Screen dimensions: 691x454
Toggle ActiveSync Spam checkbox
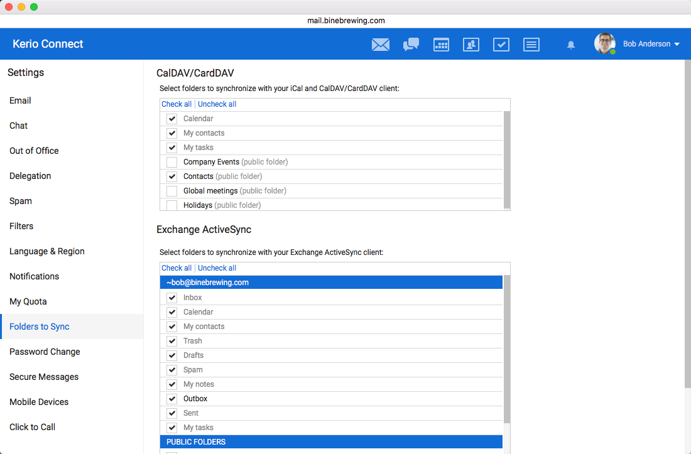click(172, 370)
